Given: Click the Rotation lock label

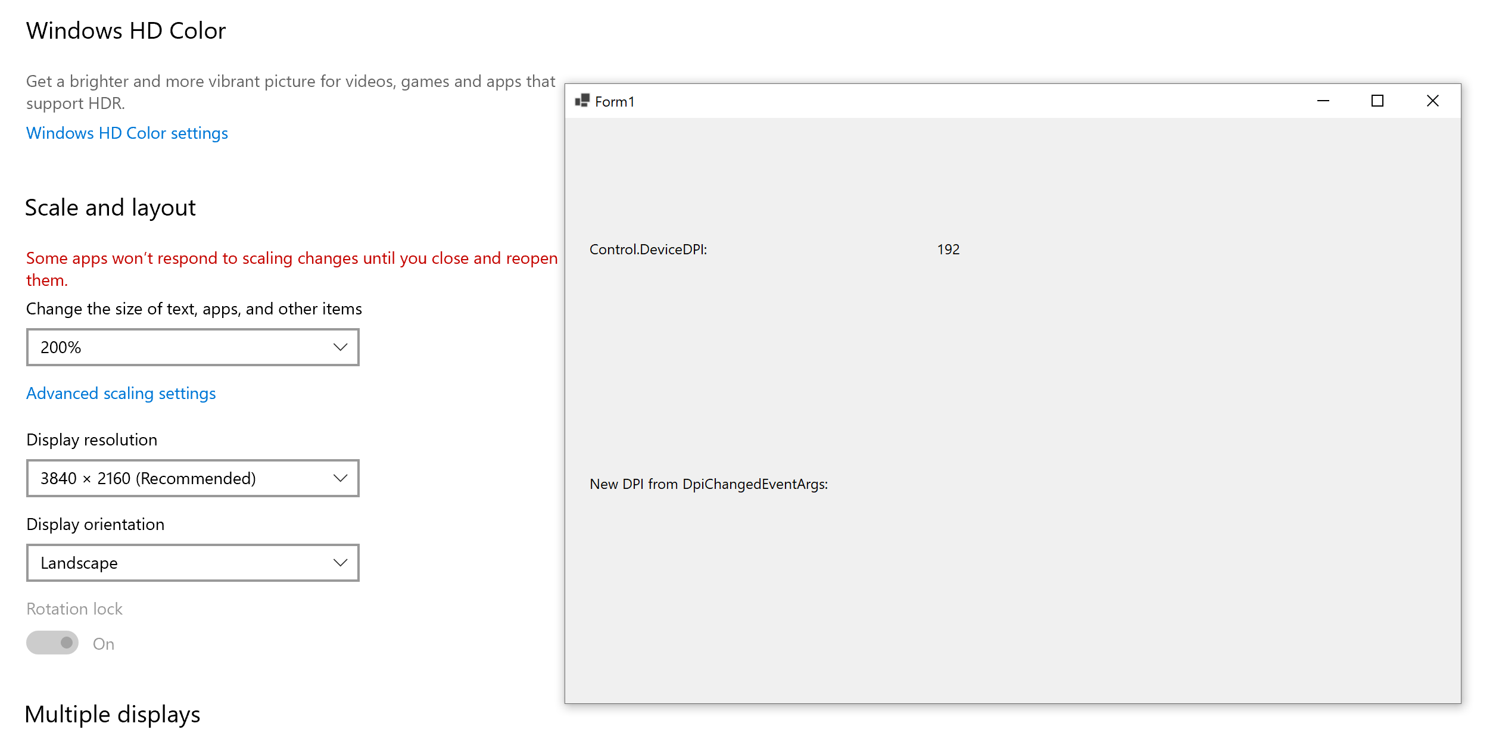Looking at the screenshot, I should [74, 609].
